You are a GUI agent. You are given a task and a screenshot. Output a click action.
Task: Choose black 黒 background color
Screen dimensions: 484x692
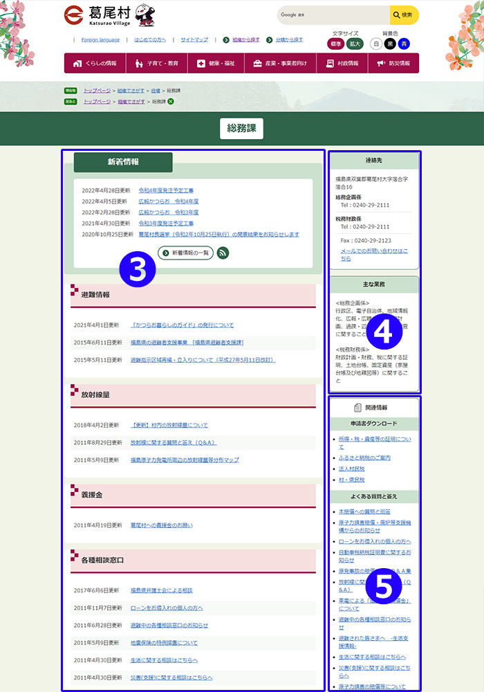point(390,44)
